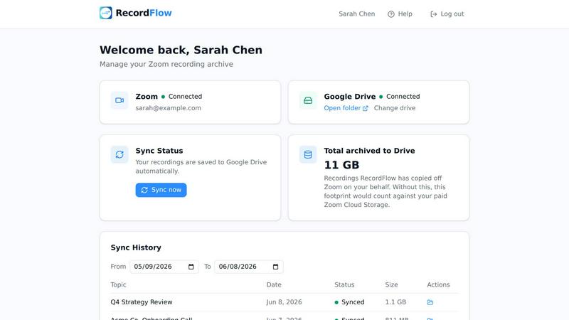Click the Google Drive Connected status text
Viewport: 569px width, 320px height.
403,97
